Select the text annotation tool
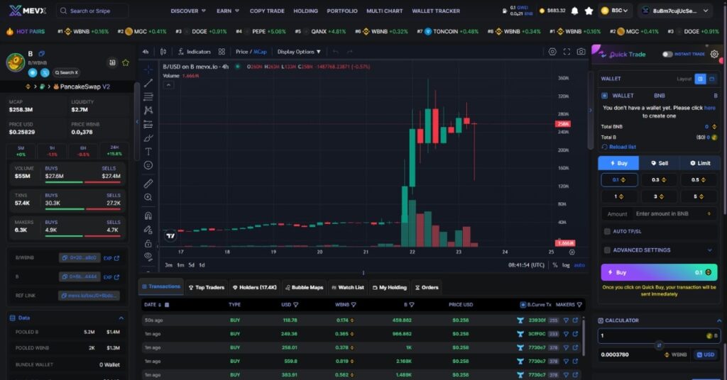This screenshot has width=727, height=380. click(x=148, y=151)
